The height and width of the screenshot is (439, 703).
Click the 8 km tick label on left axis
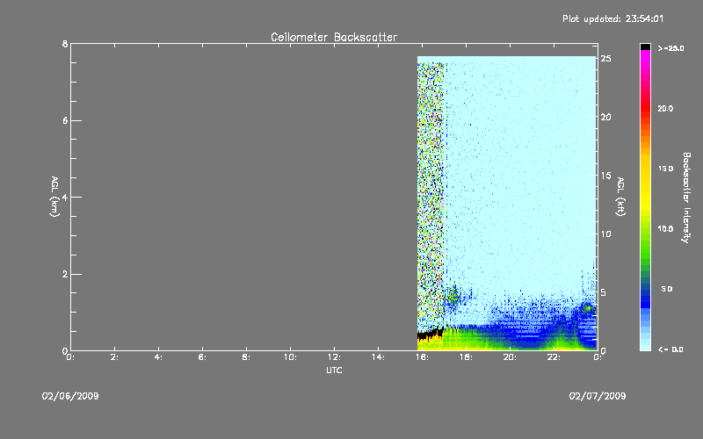tap(65, 44)
